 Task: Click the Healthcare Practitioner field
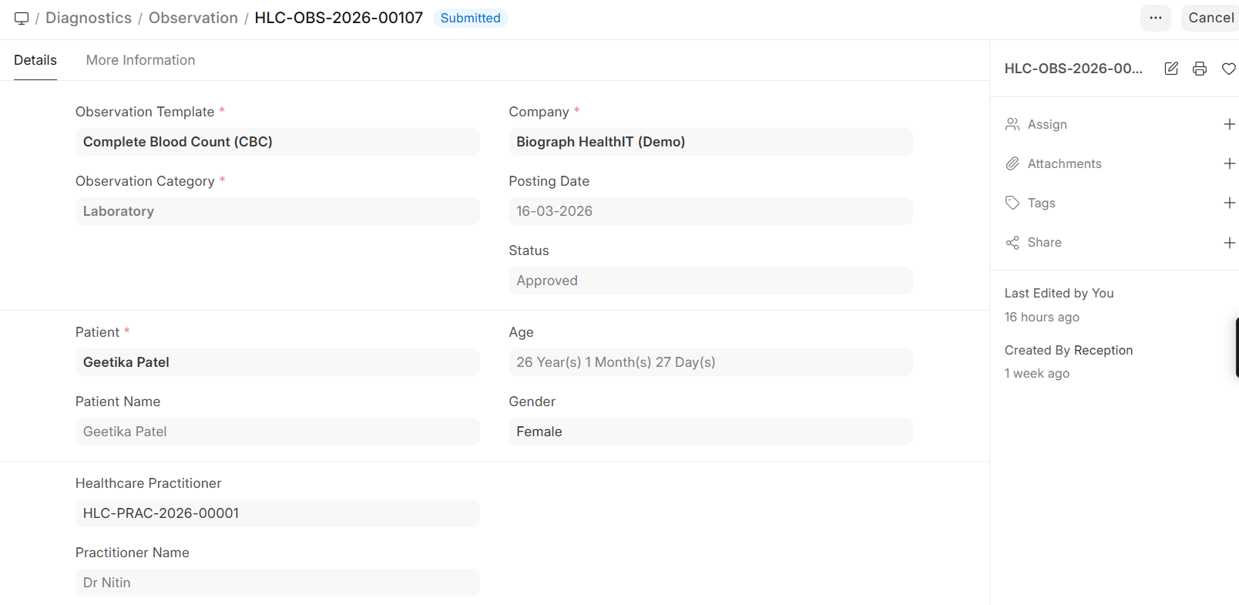[x=277, y=513]
